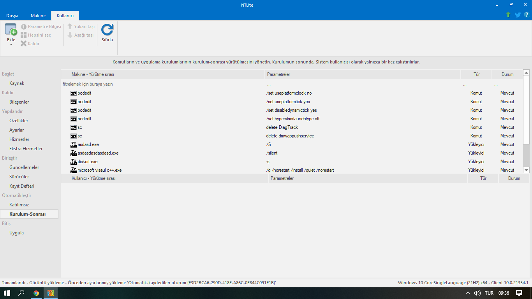Click the '/silent' parameter cell
532x299 pixels.
[272, 153]
